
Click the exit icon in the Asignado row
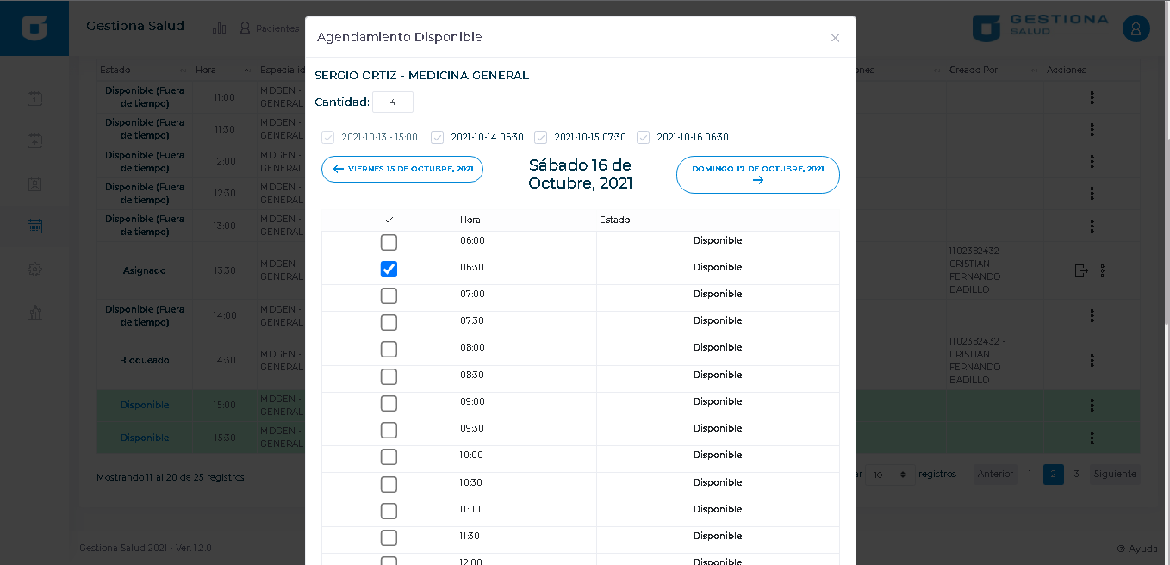[x=1081, y=271]
